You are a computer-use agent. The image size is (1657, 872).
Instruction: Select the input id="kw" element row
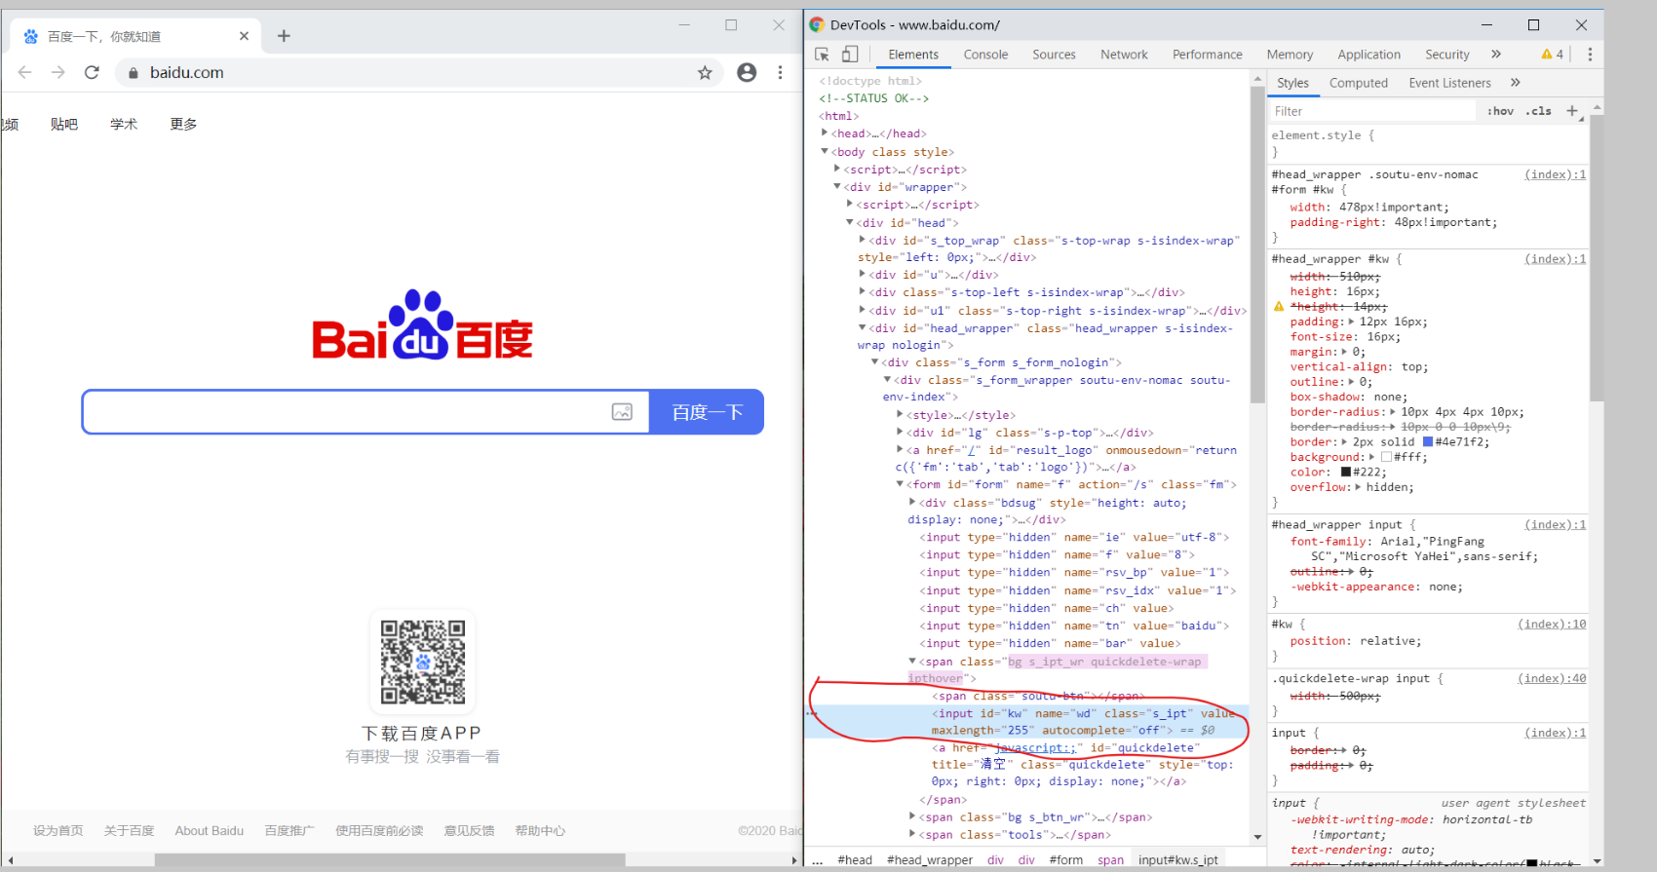(x=1028, y=722)
